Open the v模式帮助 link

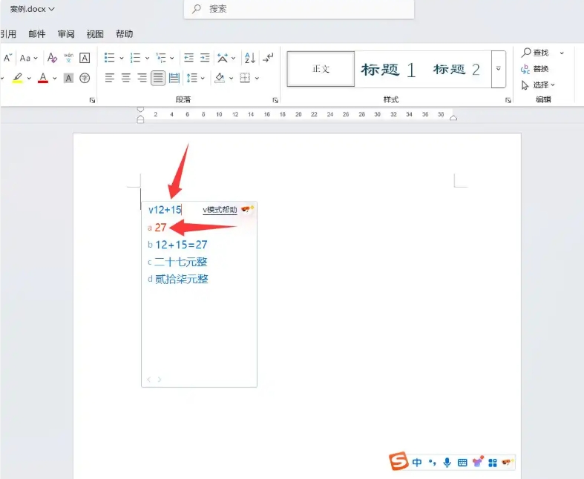click(x=220, y=210)
